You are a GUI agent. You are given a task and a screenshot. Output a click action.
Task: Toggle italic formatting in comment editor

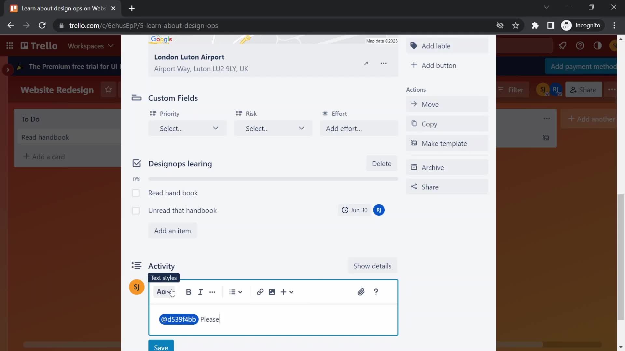tap(201, 292)
